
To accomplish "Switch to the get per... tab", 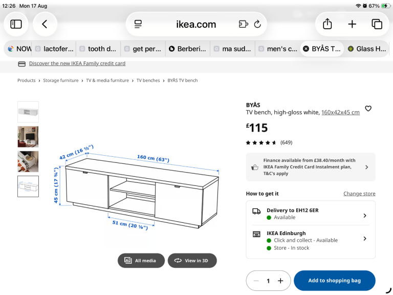I will click(143, 49).
